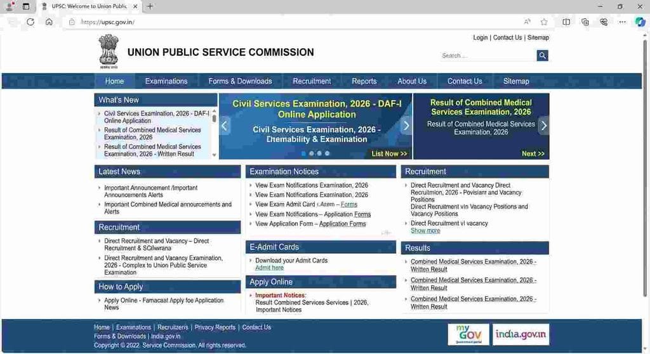Viewport: 650px width, 354px height.
Task: Click the Examinations footer link
Action: 133,327
